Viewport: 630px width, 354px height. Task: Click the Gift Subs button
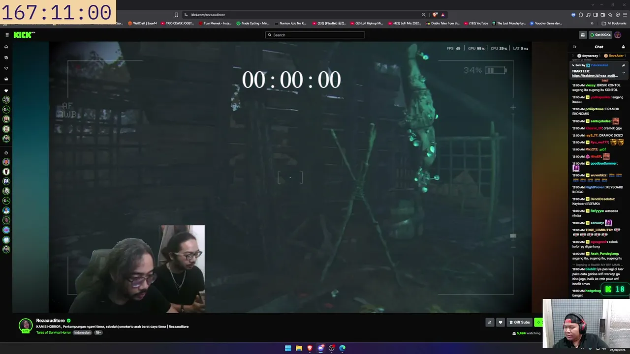[x=519, y=323]
